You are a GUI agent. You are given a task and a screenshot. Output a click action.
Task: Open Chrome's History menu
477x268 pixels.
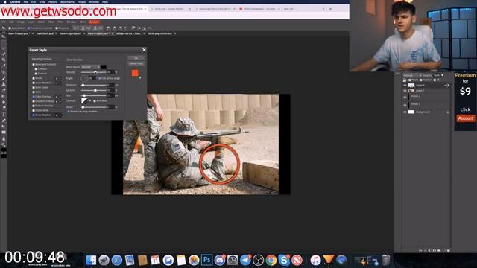pos(53,1)
